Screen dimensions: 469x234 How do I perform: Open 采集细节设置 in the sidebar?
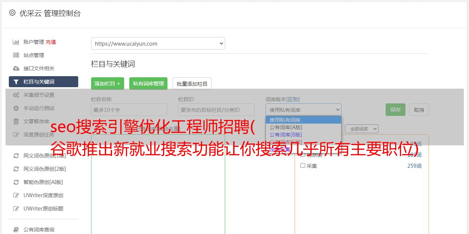coord(39,95)
